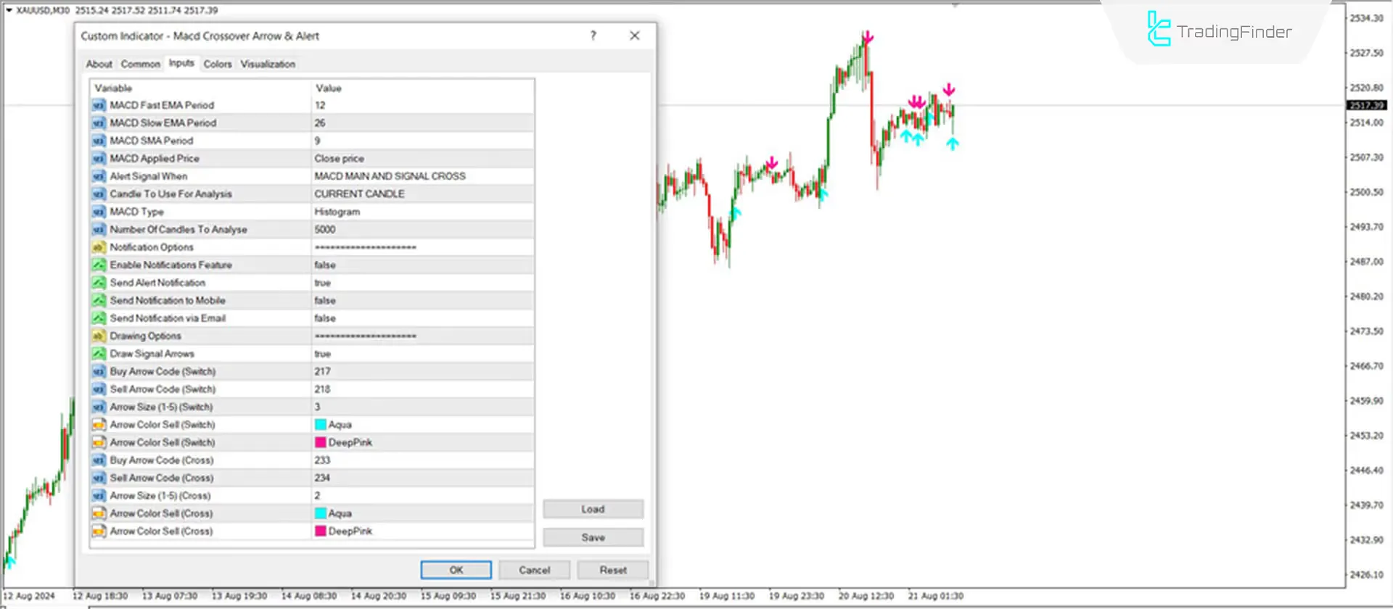Click the icon beside MACD Type
Image resolution: width=1393 pixels, height=609 pixels.
pyautogui.click(x=99, y=212)
